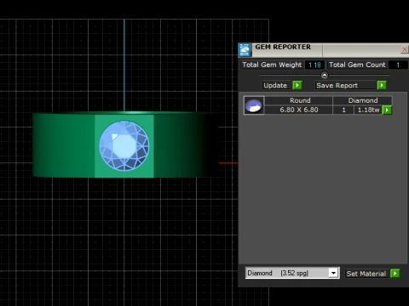Click the Total Gem Count label
The image size is (409, 306).
pos(357,65)
